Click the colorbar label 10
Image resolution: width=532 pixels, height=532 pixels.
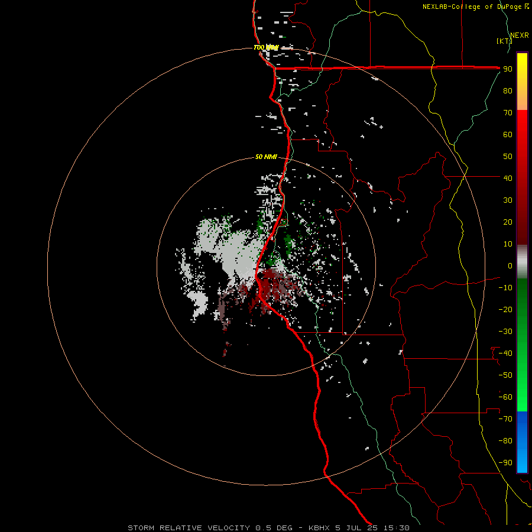(x=508, y=244)
